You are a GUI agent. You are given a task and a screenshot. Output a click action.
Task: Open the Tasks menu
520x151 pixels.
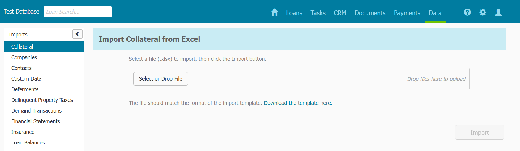click(318, 13)
